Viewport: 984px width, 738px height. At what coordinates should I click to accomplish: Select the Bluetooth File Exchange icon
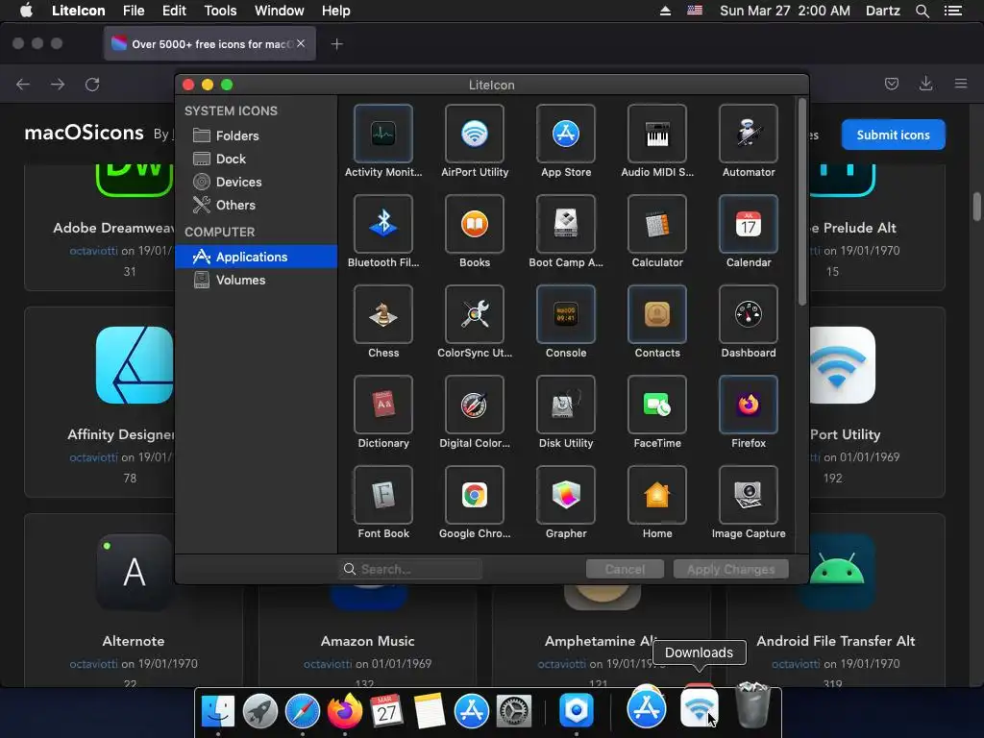[x=382, y=224]
